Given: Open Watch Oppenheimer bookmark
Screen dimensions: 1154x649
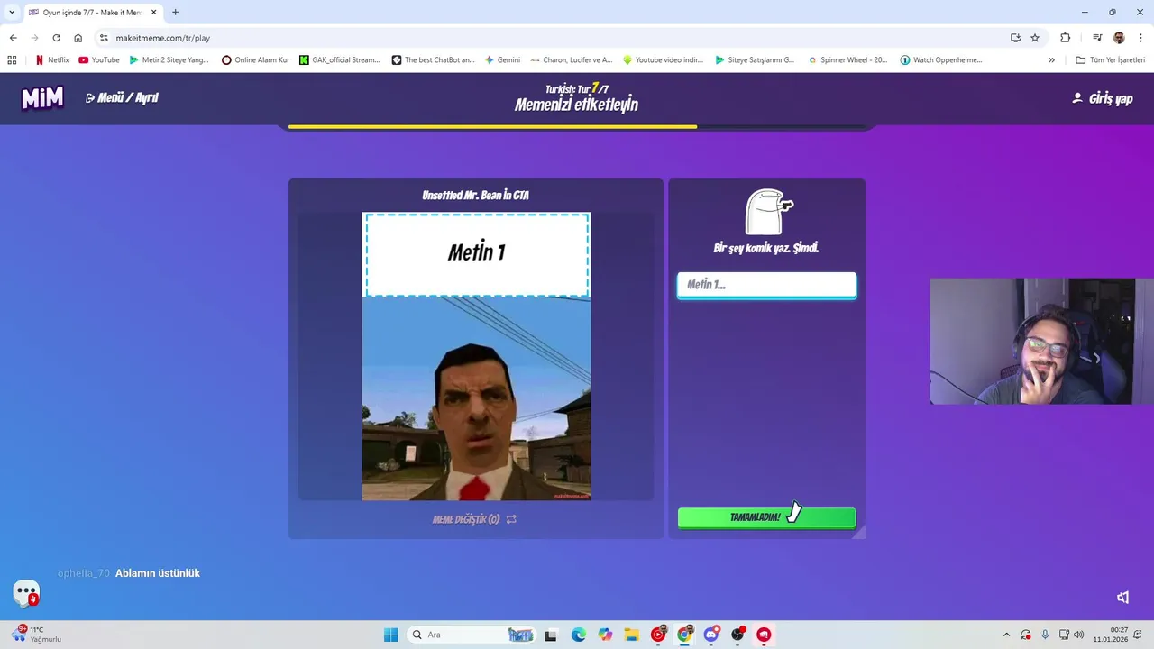Looking at the screenshot, I should 941,60.
